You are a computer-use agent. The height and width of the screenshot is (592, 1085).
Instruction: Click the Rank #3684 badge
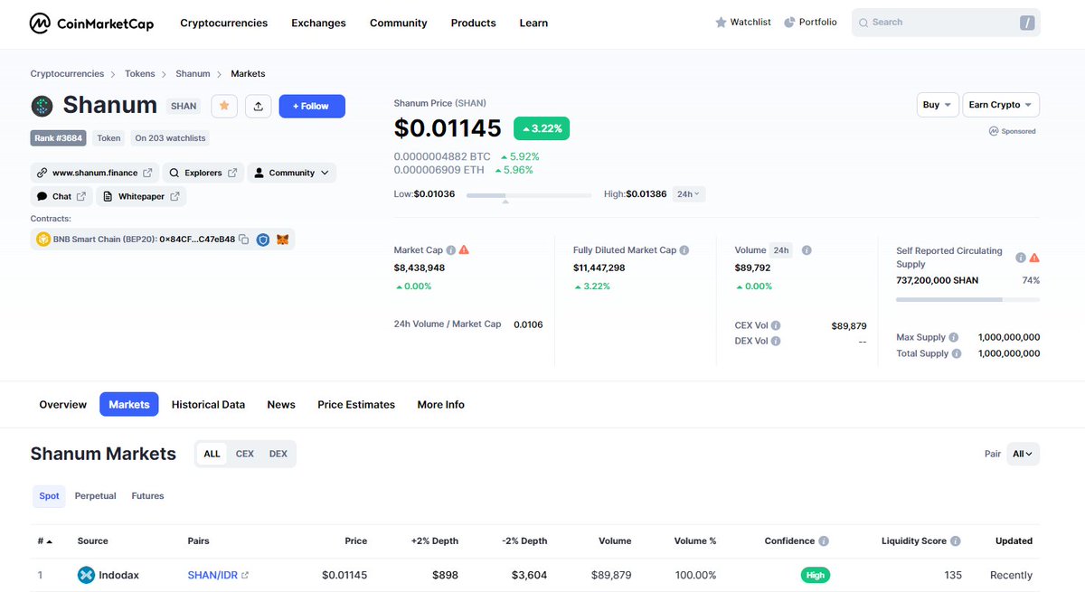60,138
